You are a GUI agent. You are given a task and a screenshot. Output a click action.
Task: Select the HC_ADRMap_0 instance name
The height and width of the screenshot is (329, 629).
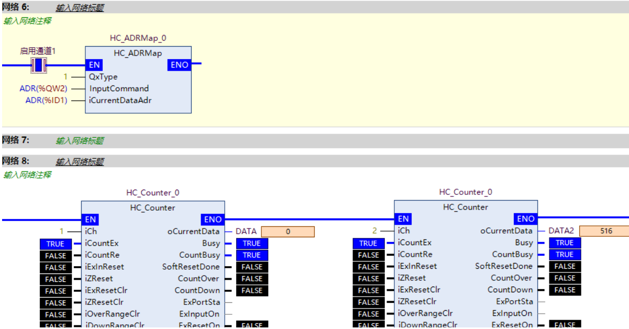pos(138,38)
